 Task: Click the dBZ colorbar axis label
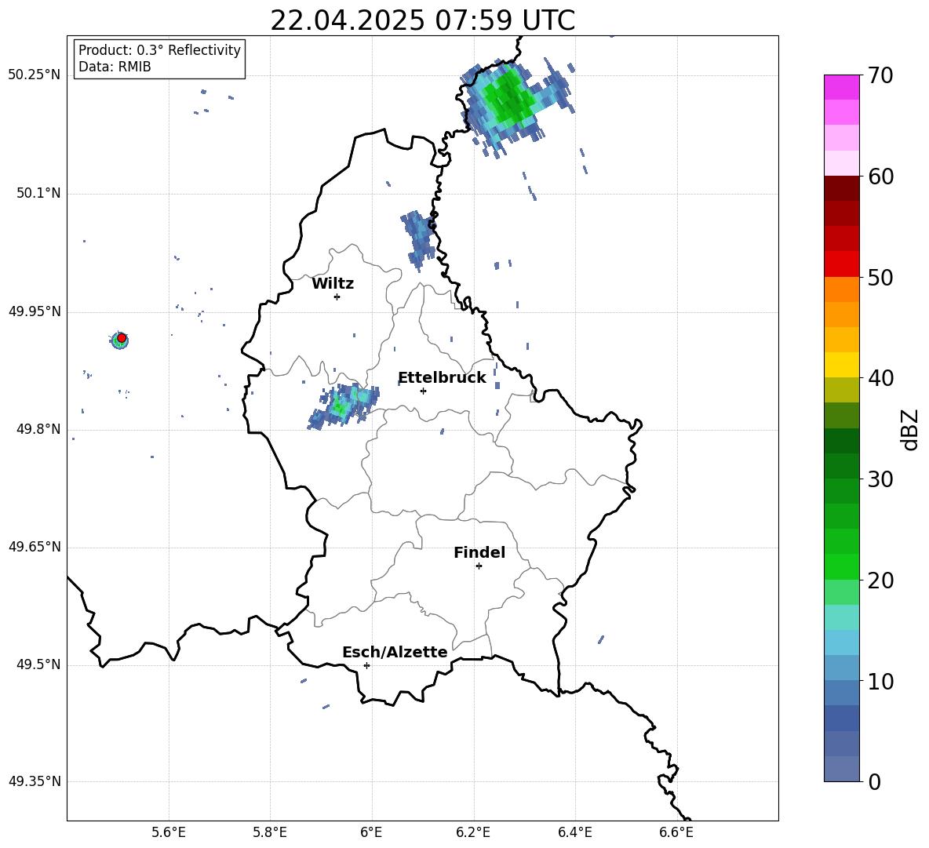[911, 429]
